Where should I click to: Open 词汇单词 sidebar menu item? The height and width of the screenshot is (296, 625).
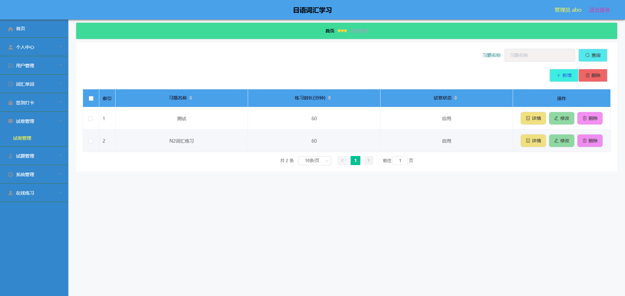(34, 84)
